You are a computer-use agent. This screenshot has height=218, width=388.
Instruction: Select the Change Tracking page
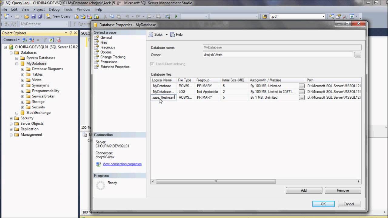113,57
